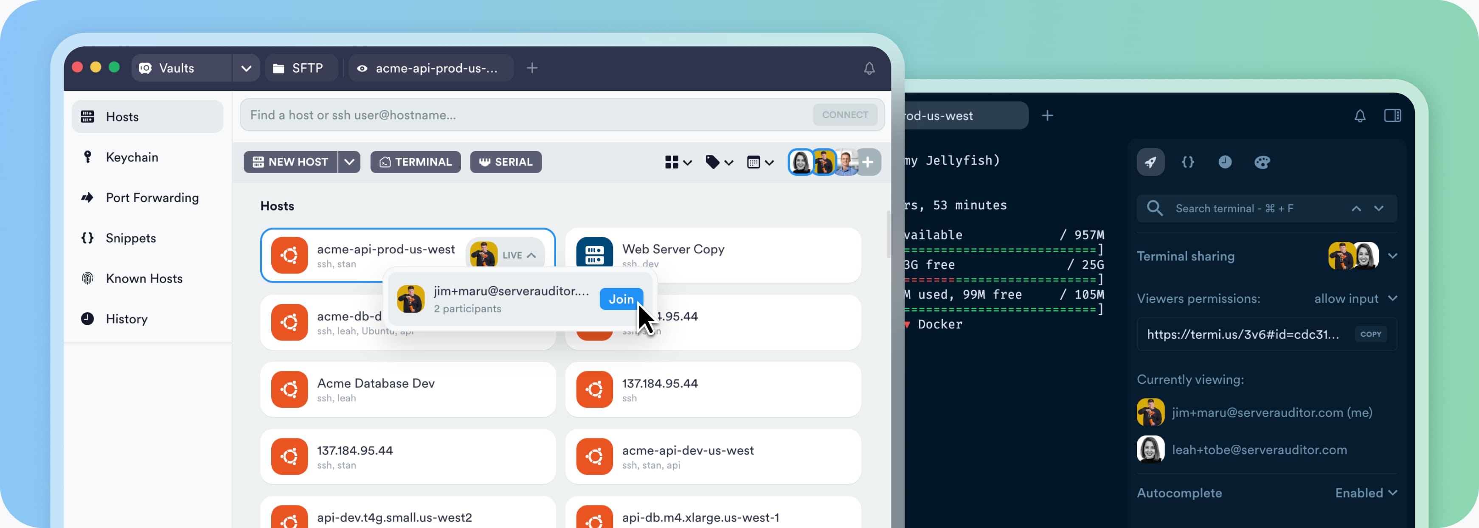
Task: Open the rocket quick actions tab
Action: pos(1150,162)
